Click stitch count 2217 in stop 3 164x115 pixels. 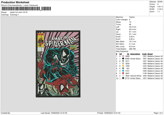[127, 61]
